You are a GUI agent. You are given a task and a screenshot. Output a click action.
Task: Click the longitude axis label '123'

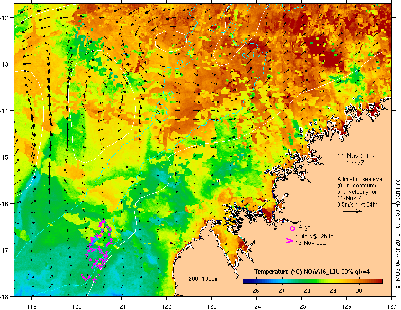[211, 306]
